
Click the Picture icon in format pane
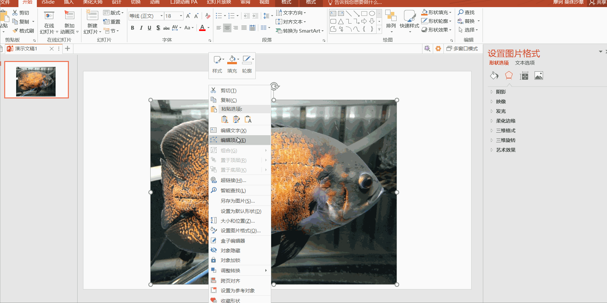click(x=538, y=76)
